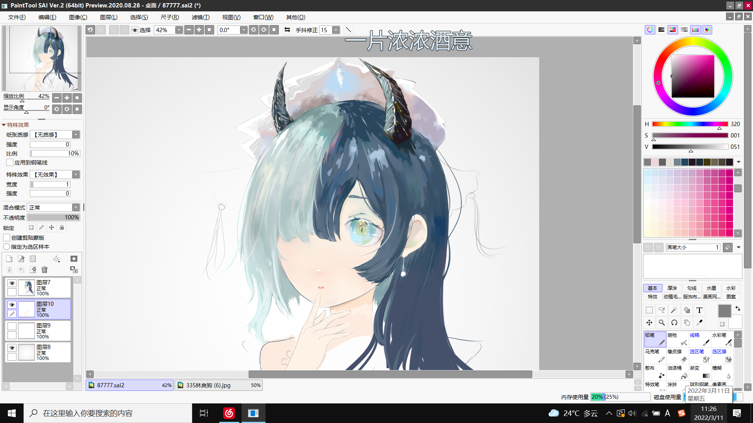The height and width of the screenshot is (423, 753).
Task: Open the 画笔大小 options arrow
Action: 738,248
